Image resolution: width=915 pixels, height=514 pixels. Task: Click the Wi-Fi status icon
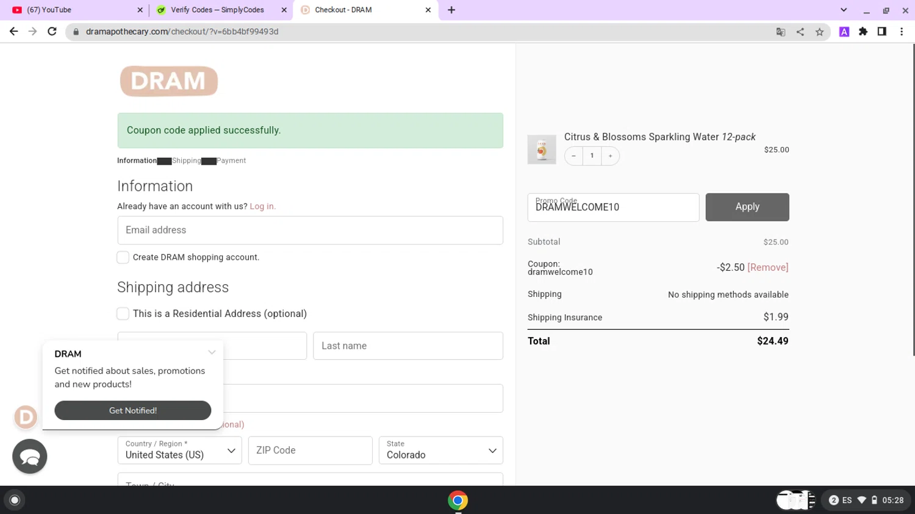click(x=861, y=501)
